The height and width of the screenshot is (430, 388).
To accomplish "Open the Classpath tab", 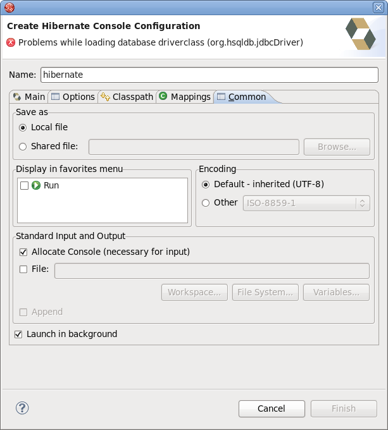I will [127, 97].
